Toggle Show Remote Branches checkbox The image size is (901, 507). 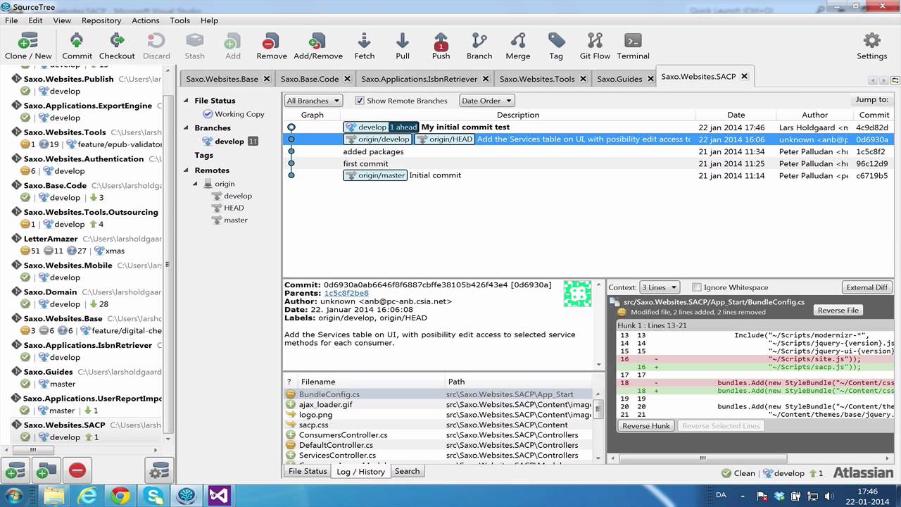click(x=360, y=101)
